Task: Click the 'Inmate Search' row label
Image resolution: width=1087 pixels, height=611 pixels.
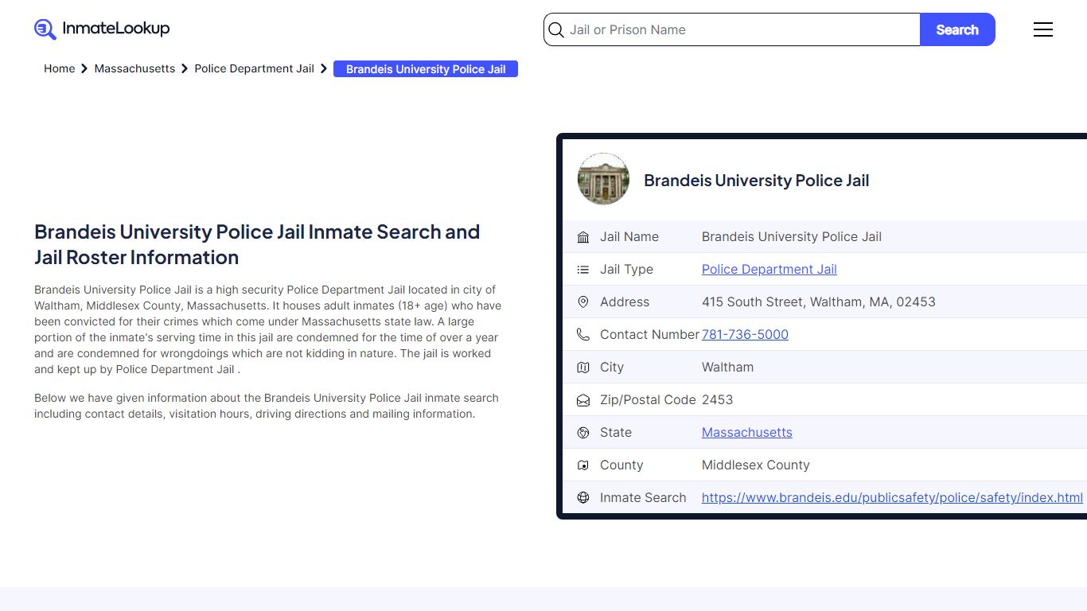Action: pyautogui.click(x=643, y=498)
